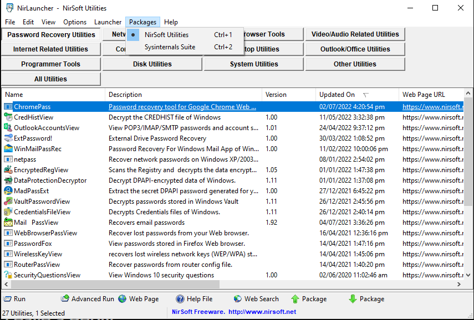Screen dimensions: 474x320
Task: Click the Run toolbar button
Action: click(x=14, y=299)
